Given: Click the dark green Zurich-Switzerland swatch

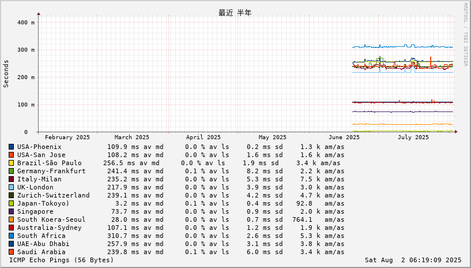Looking at the screenshot, I should (11, 195).
